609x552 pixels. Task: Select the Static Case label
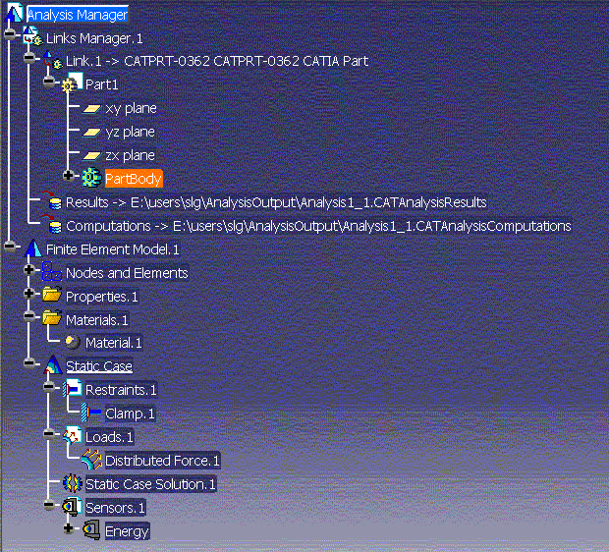[98, 366]
